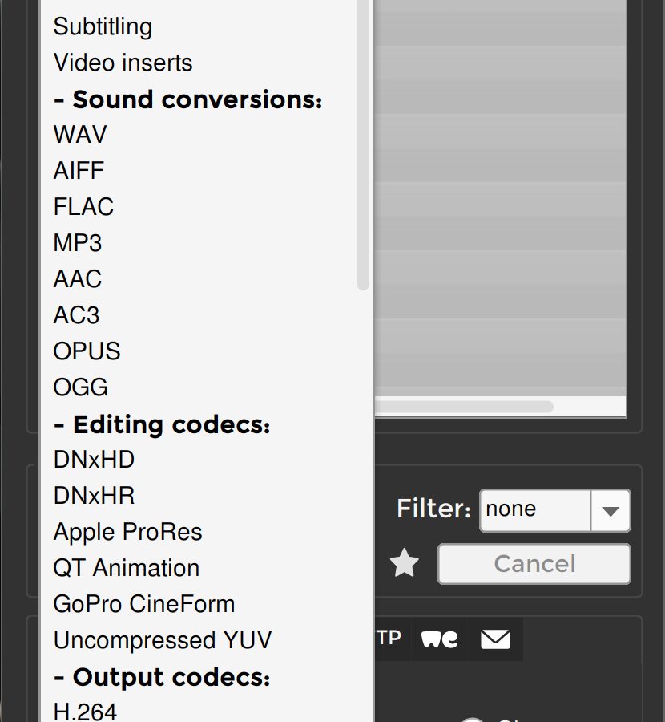Pick FLAC from sound conversions
The width and height of the screenshot is (665, 722).
coord(83,207)
